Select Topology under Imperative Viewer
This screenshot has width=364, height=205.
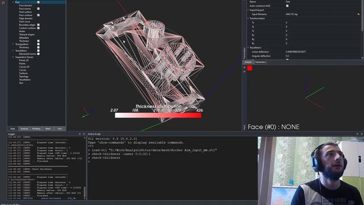pyautogui.click(x=24, y=76)
